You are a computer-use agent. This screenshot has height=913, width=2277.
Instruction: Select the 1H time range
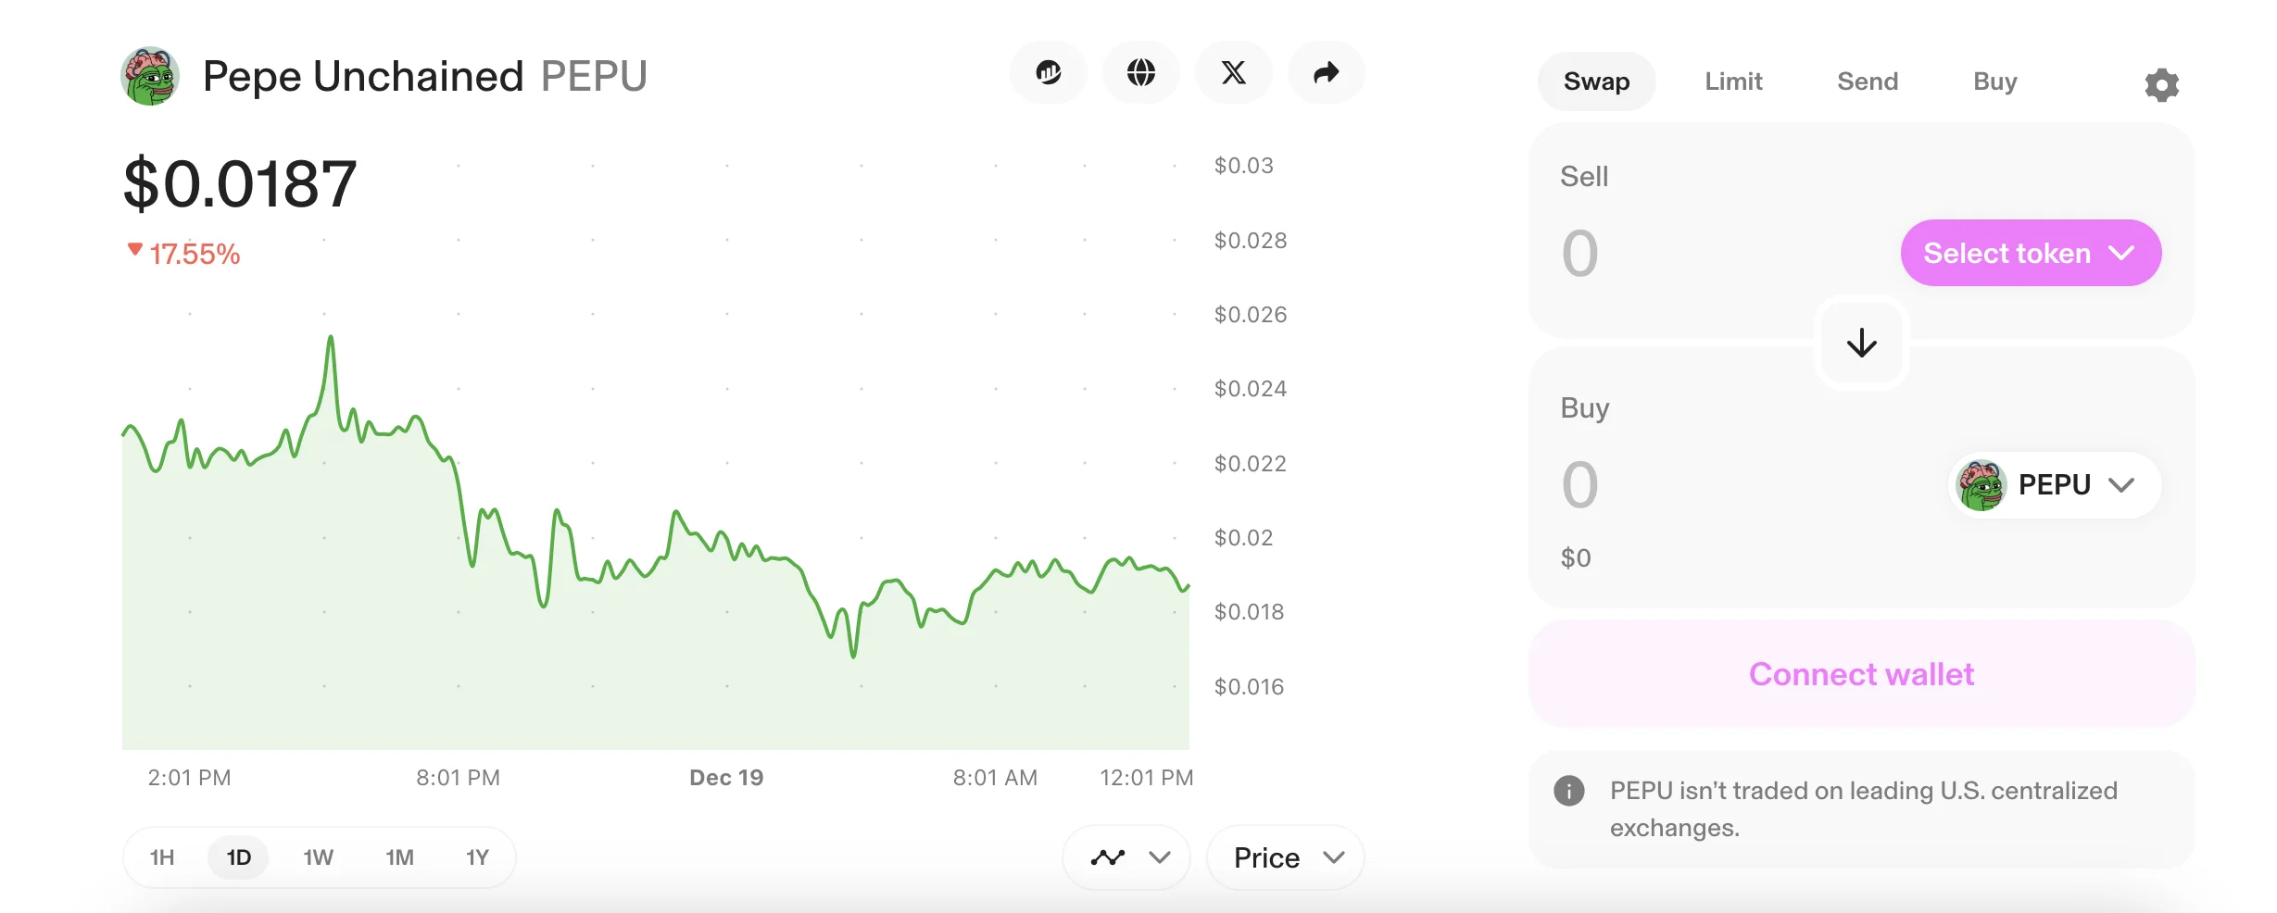pos(162,857)
